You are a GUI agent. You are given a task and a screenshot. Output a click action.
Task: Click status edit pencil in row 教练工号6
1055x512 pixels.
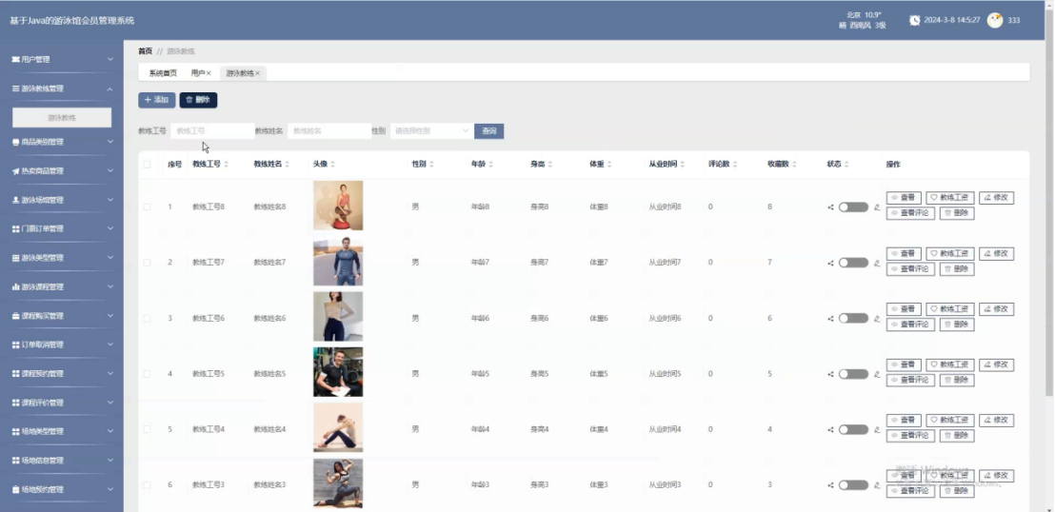pos(877,319)
